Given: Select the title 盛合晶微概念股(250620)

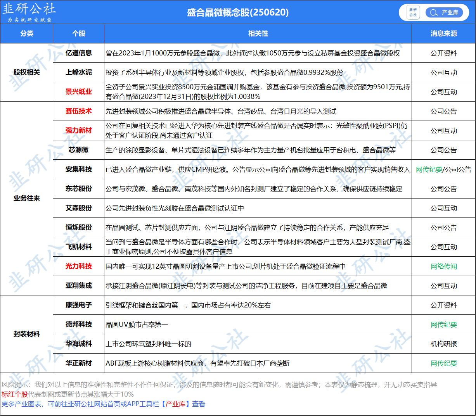Looking at the screenshot, I should [238, 12].
